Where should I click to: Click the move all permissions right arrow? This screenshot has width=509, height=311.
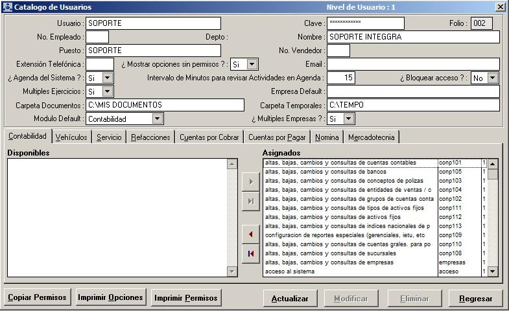250,201
